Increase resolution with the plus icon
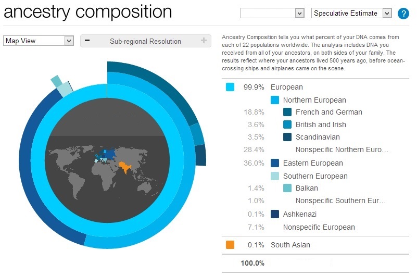417x275 pixels. [x=204, y=41]
